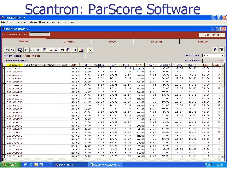Click the system tray icon beside the clock
The width and height of the screenshot is (227, 170).
[210, 165]
